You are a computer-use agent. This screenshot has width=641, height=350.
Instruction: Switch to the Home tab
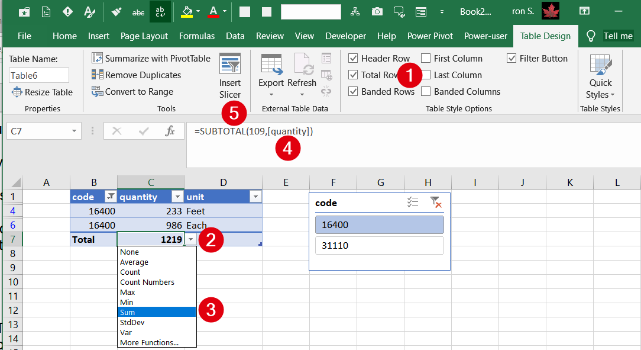point(64,36)
